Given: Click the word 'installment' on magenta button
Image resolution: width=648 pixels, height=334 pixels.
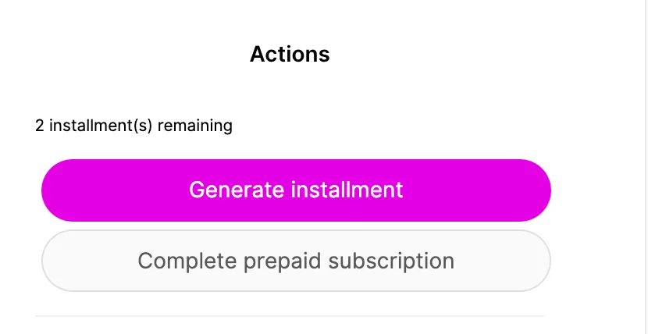Looking at the screenshot, I should tap(347, 190).
